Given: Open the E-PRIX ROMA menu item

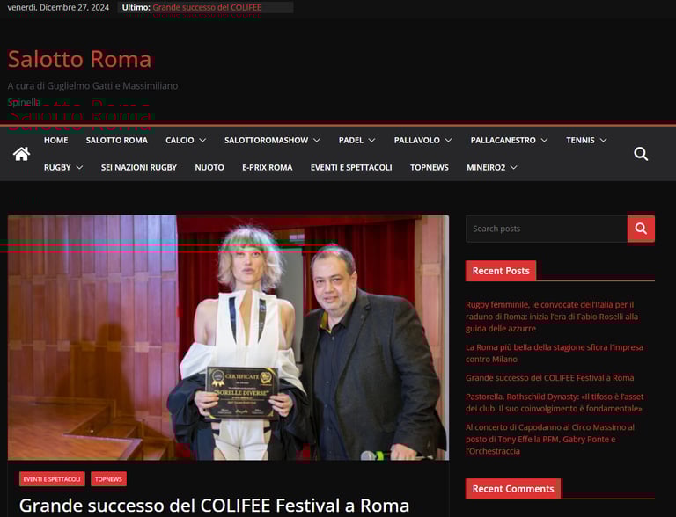Looking at the screenshot, I should (268, 168).
